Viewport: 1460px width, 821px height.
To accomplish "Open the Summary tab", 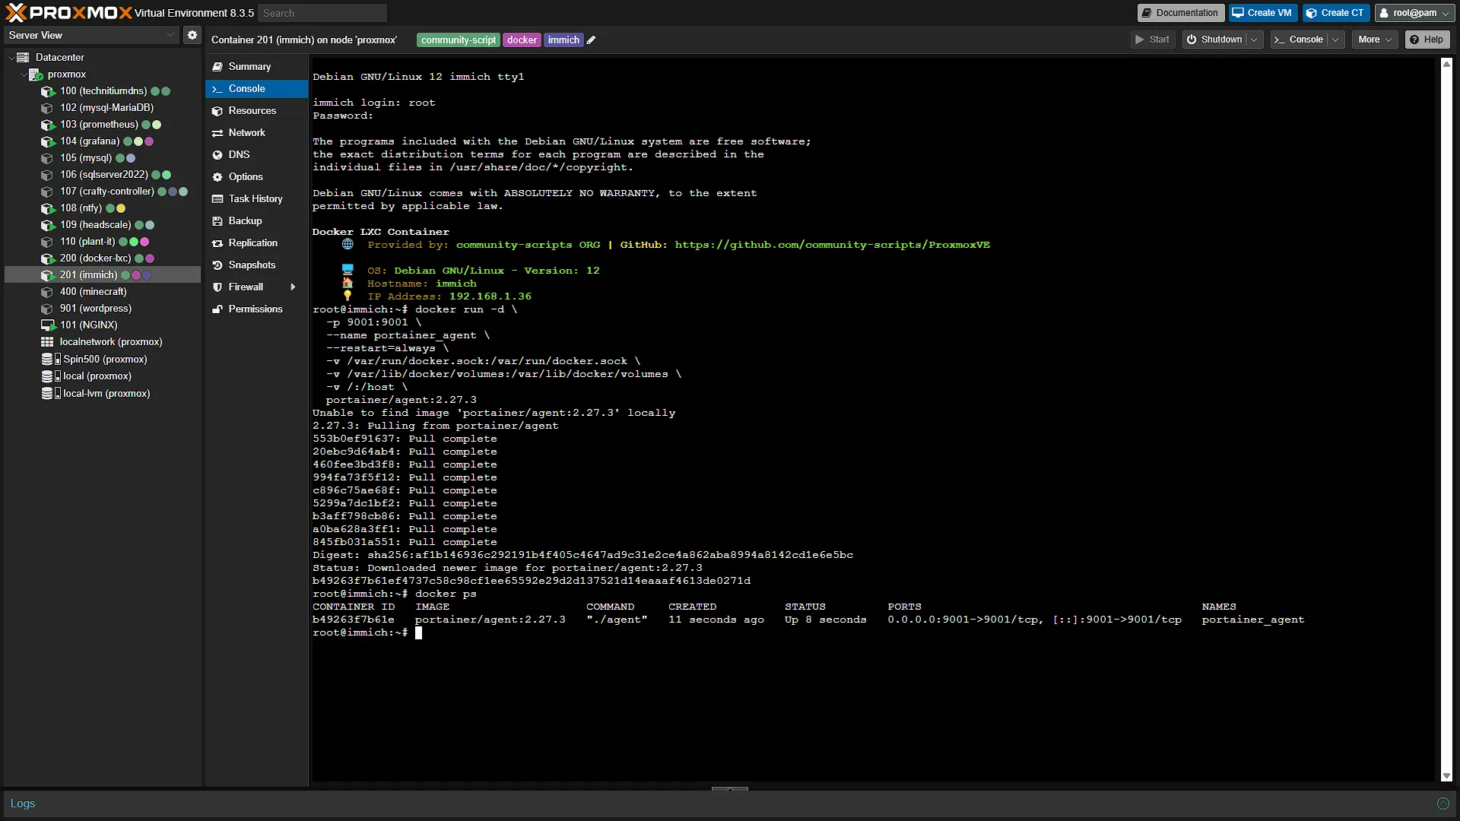I will [x=256, y=67].
